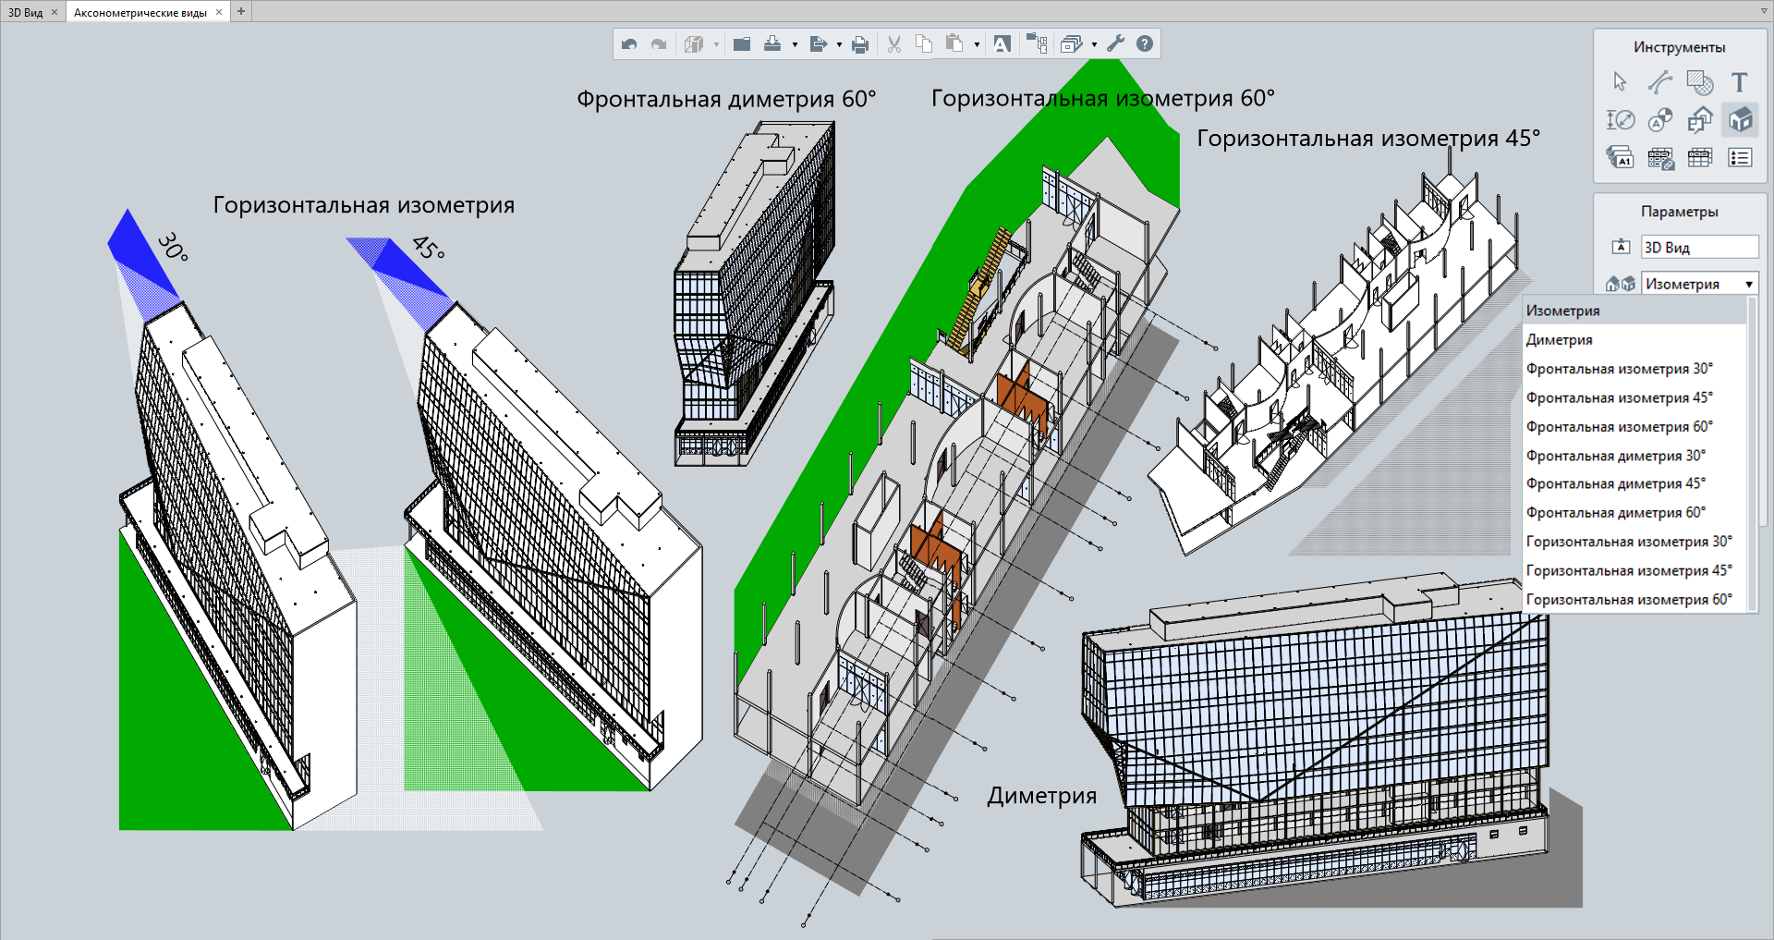
Task: Activate the Text tool
Action: [x=1739, y=82]
